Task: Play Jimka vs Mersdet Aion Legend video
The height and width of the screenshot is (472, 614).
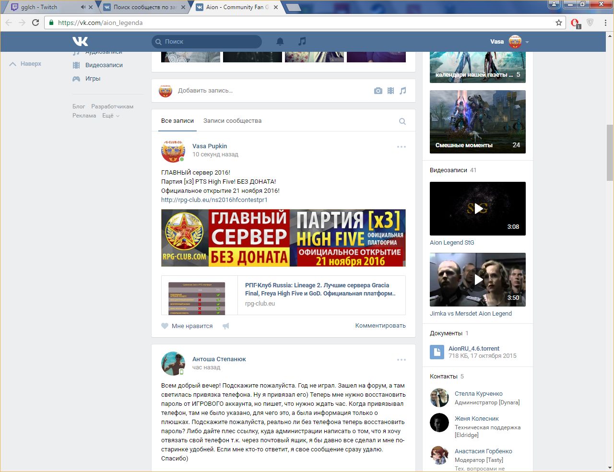Action: coord(478,280)
